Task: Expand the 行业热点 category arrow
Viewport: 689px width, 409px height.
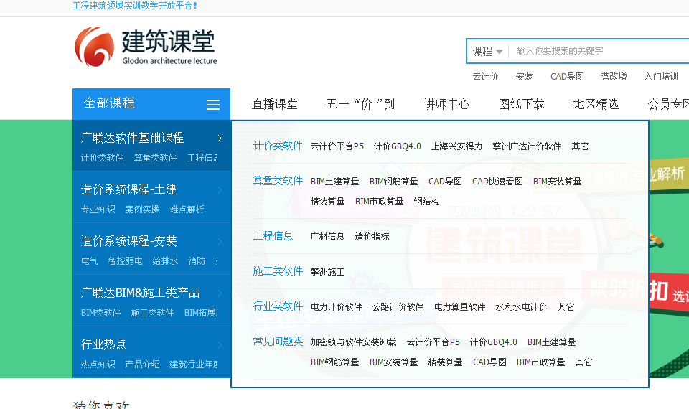Action: pos(220,344)
